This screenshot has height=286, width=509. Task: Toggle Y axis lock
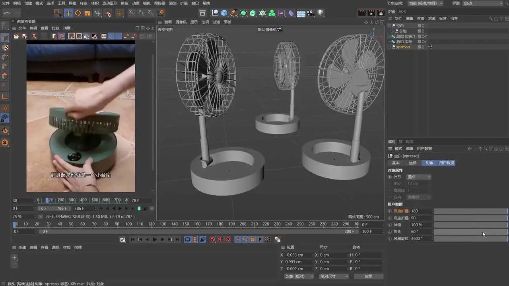[141, 13]
